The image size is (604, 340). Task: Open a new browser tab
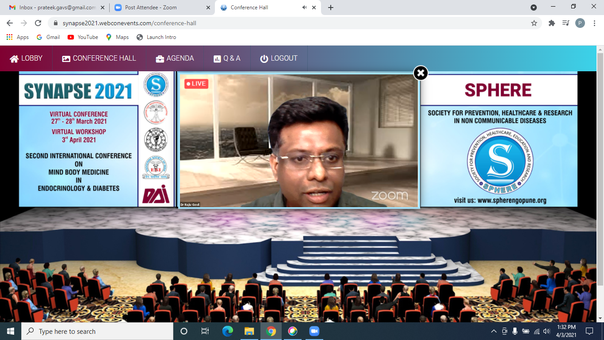(x=331, y=8)
